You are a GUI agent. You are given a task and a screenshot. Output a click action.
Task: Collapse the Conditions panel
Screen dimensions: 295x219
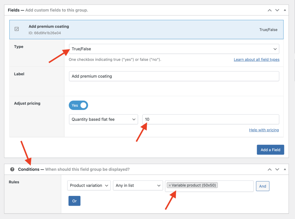(285, 169)
